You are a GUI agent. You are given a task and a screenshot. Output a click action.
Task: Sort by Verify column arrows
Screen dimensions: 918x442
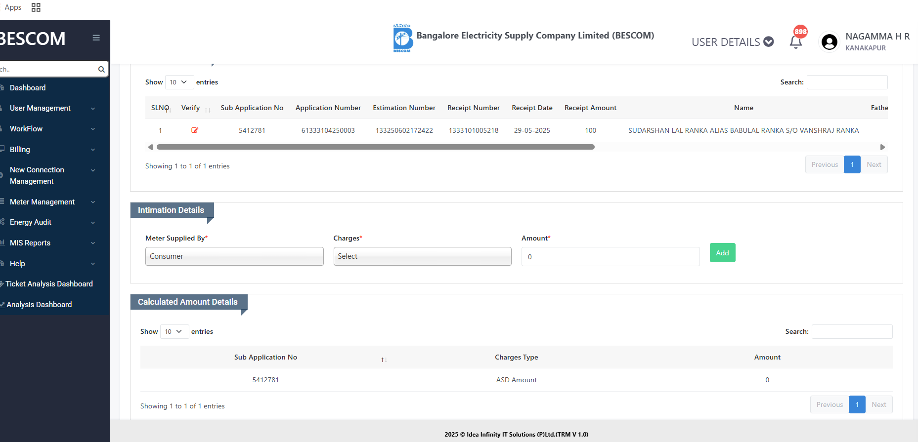tap(208, 110)
